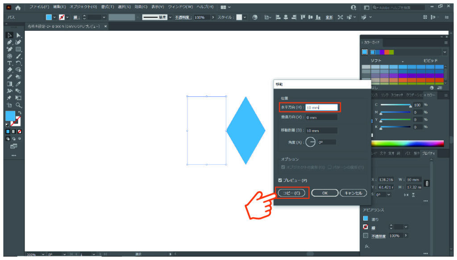Image resolution: width=457 pixels, height=260 pixels.
Task: Align objects to horizontal right
Action: pyautogui.click(x=294, y=17)
